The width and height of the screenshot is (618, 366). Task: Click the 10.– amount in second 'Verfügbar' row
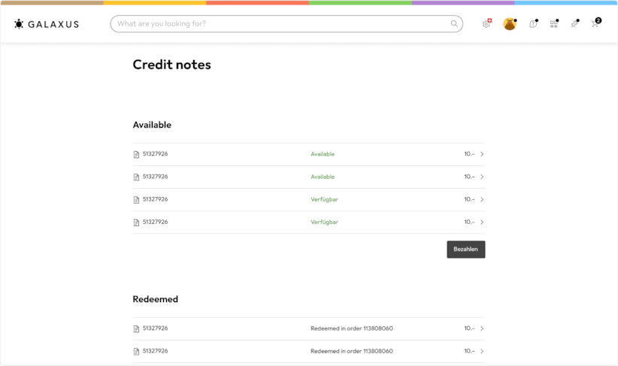point(469,222)
